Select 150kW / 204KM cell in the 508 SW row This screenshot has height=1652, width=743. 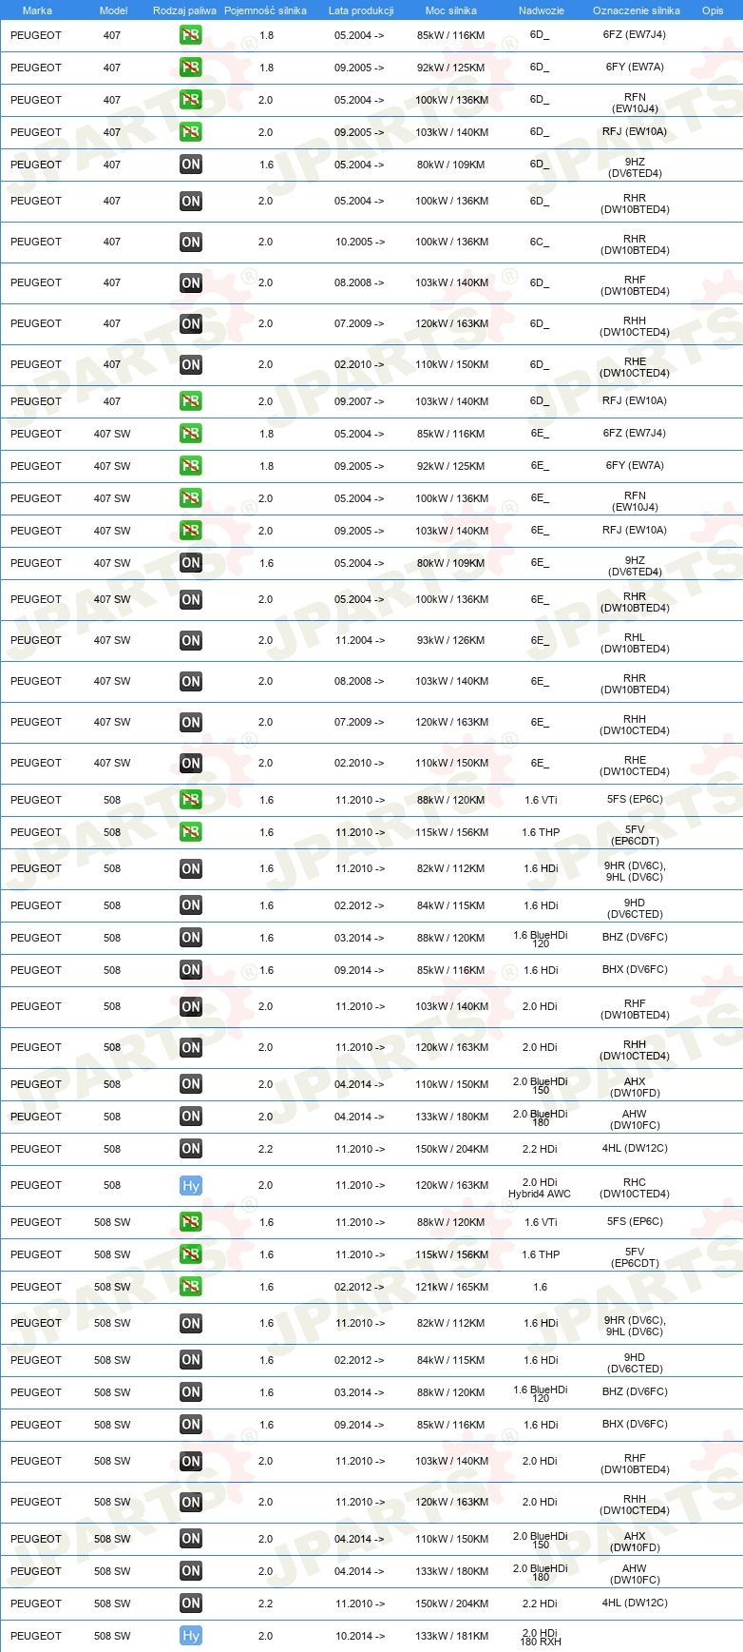point(452,1603)
